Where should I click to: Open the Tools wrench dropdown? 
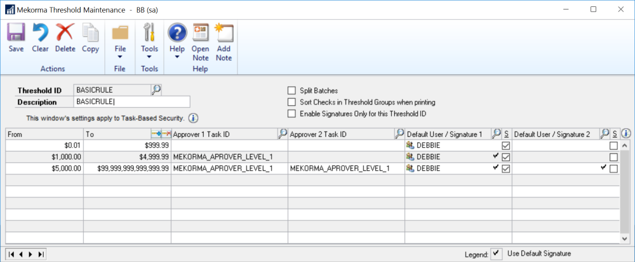[x=149, y=41]
